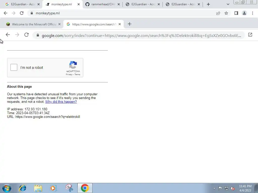Viewport: 258px width, 193px height.
Task: Share this page icon in address bar
Action: tap(218, 13)
